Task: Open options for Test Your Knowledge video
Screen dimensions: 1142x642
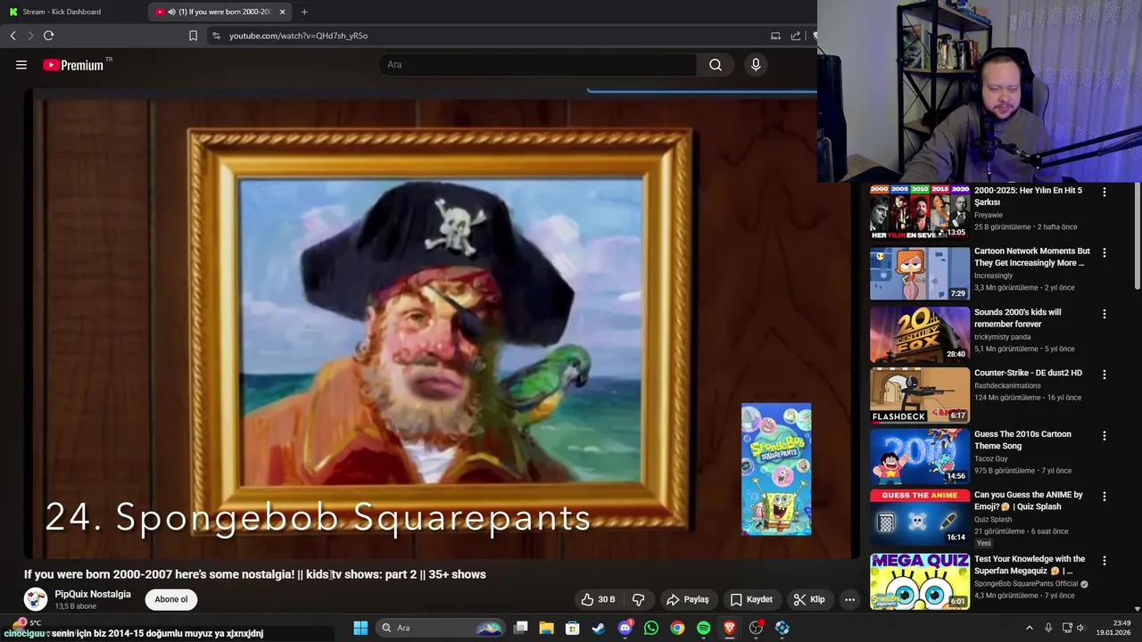Action: point(1105,561)
